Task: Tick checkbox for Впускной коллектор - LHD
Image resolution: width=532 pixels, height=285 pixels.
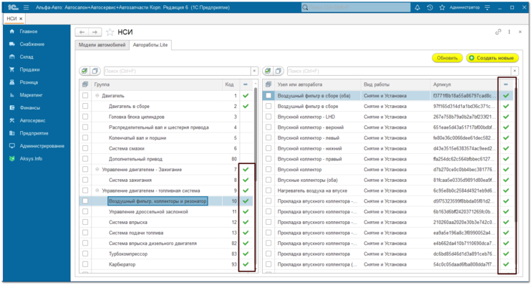Action: tap(269, 117)
